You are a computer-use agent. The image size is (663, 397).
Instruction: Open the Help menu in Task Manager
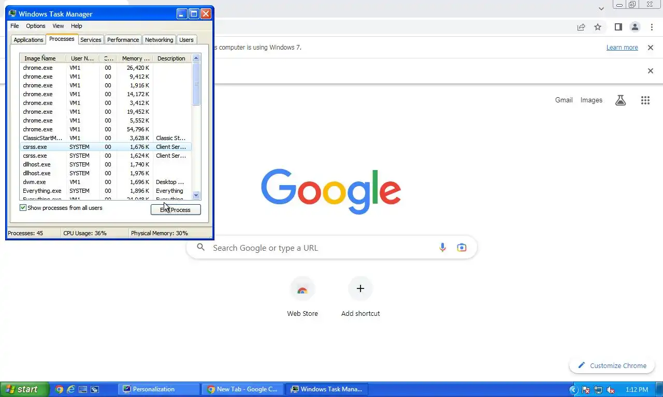pos(77,26)
